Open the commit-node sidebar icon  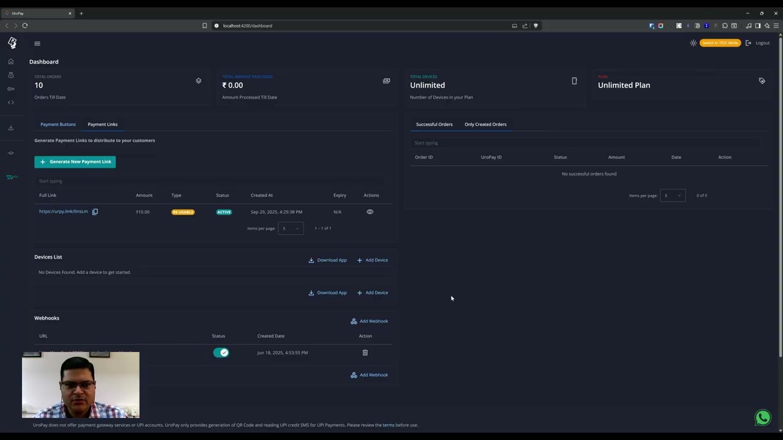11,153
